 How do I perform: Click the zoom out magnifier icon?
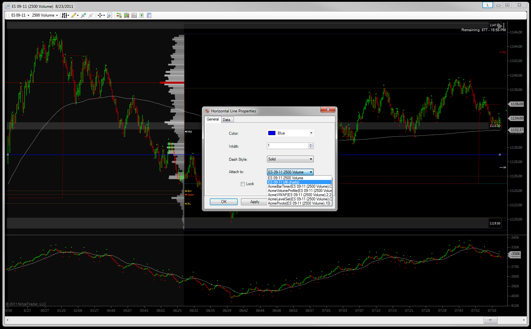tap(91, 15)
